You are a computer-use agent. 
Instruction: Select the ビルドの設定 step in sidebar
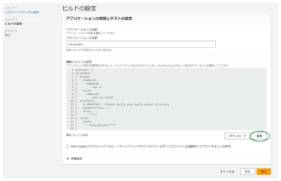coord(13,24)
